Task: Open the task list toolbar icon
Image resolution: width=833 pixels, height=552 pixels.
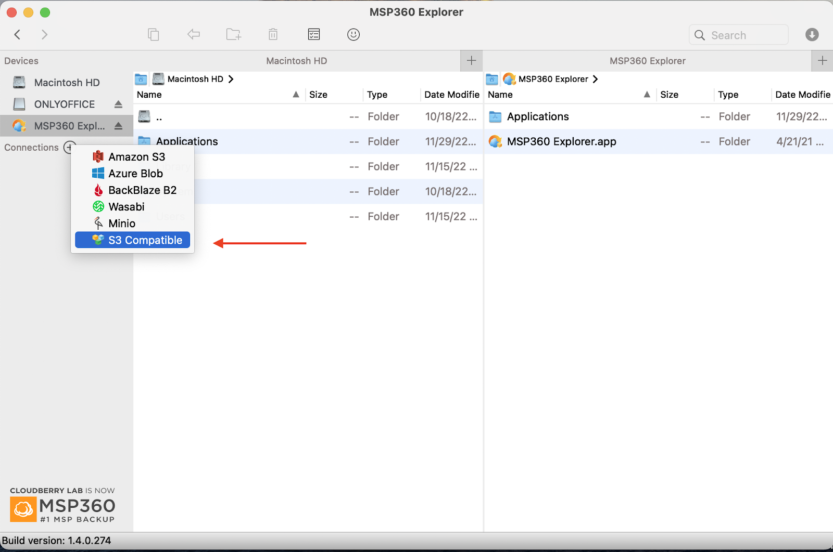Action: coord(314,35)
